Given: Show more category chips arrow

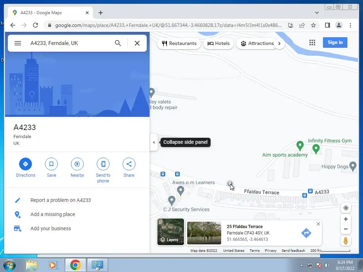Looking at the screenshot, I should coord(279,44).
